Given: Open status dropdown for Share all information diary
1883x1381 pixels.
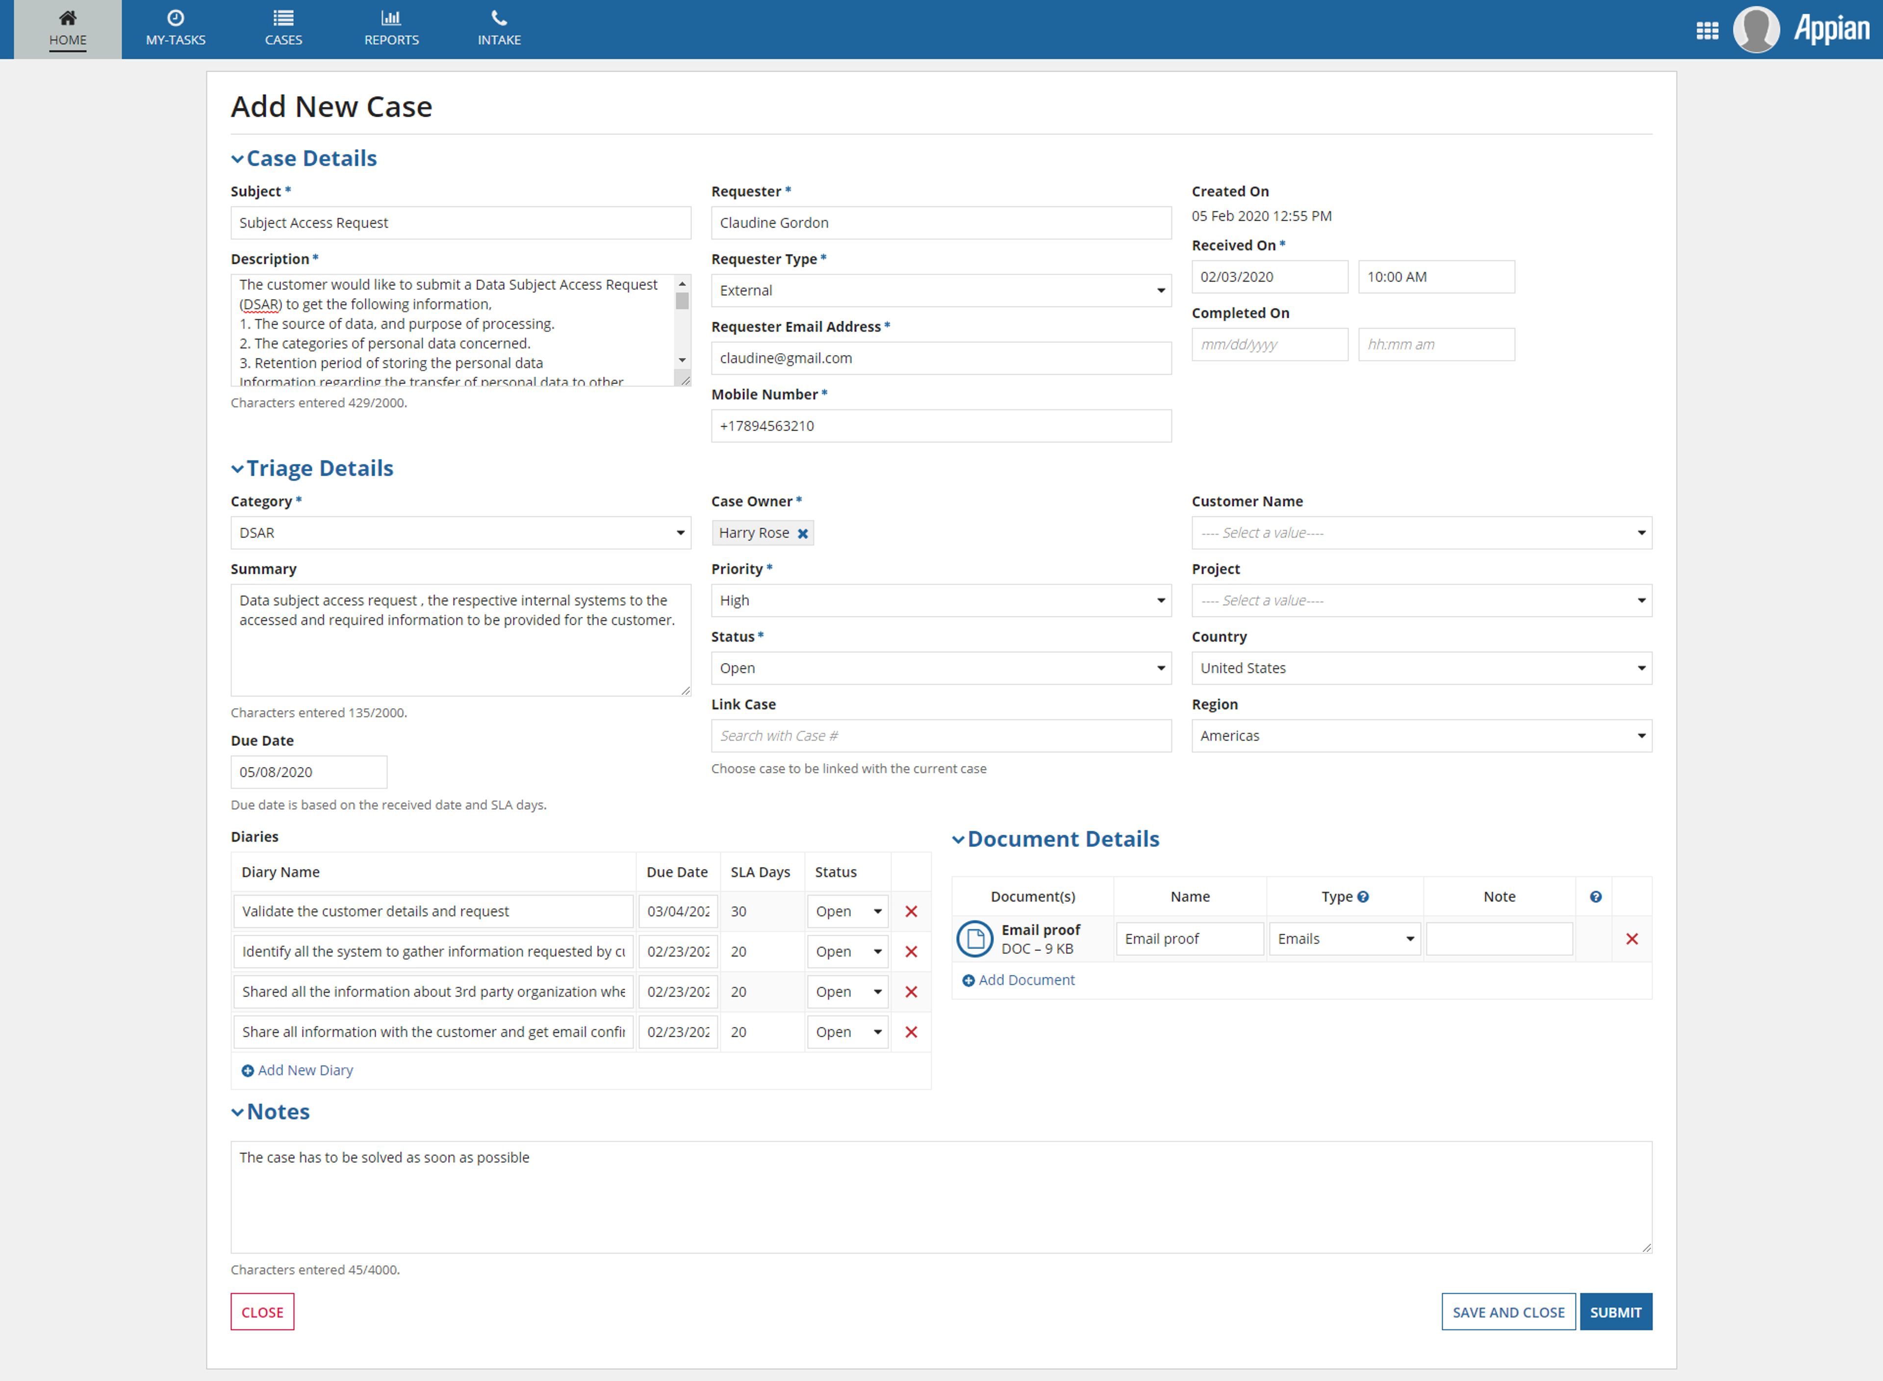Looking at the screenshot, I should point(847,1031).
